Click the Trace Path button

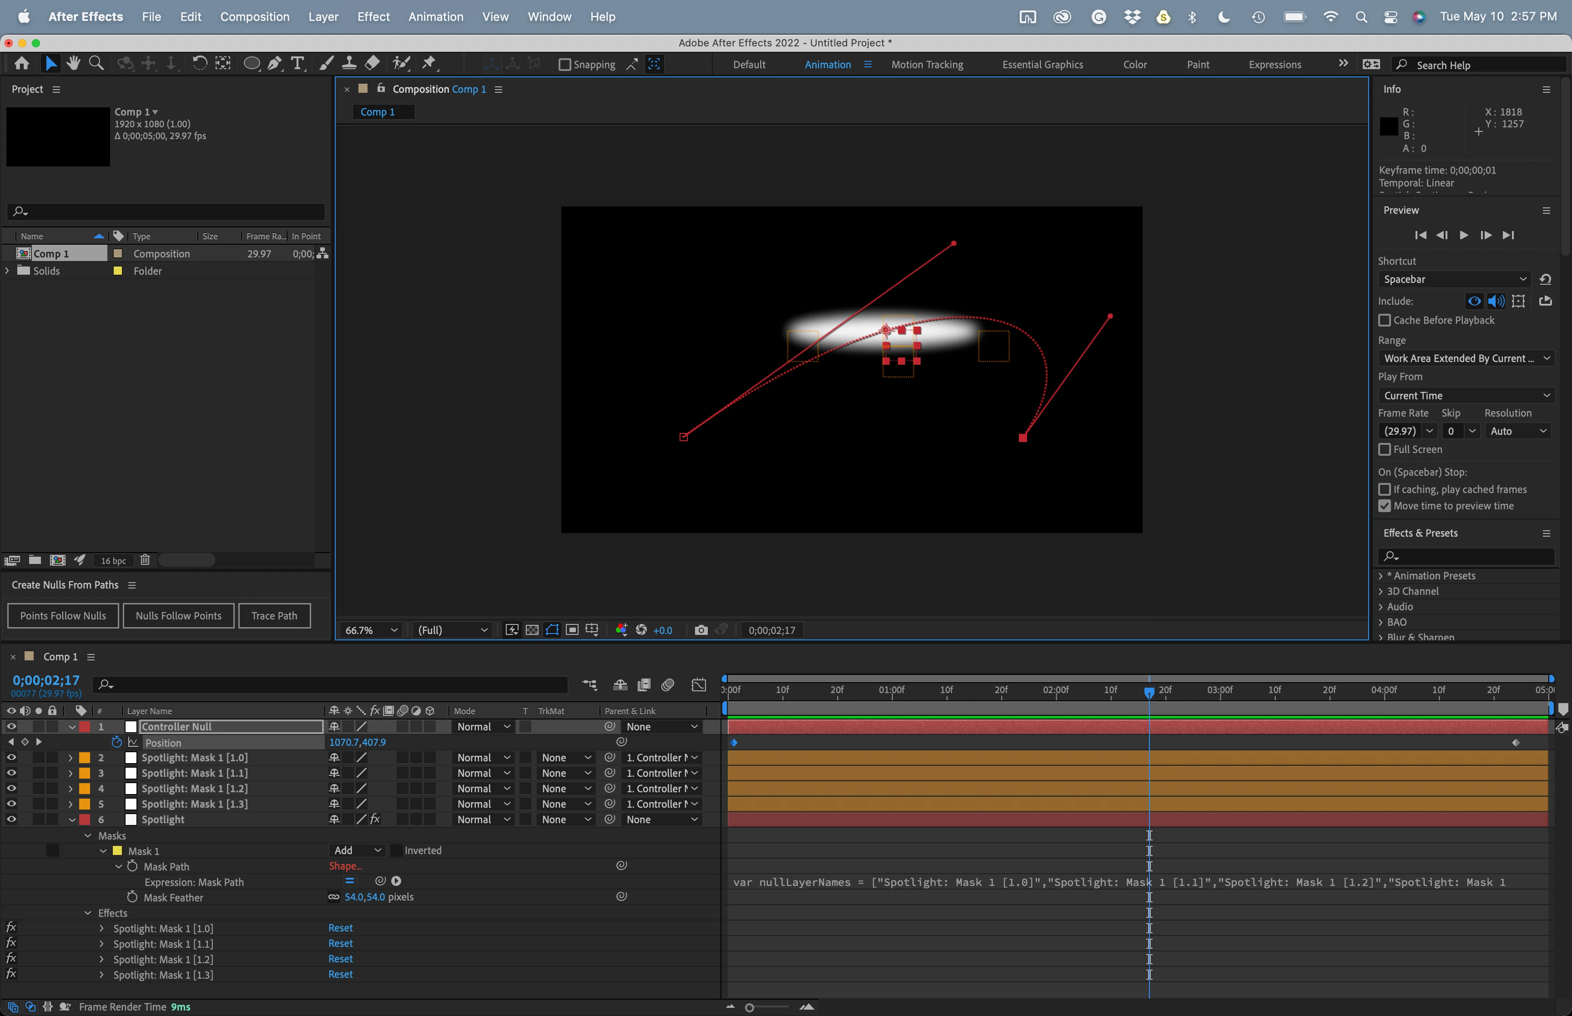274,615
